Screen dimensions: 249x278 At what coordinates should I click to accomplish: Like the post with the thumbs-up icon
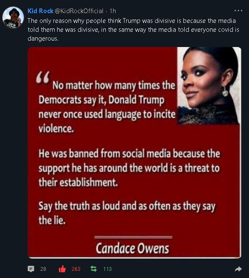pos(62,269)
